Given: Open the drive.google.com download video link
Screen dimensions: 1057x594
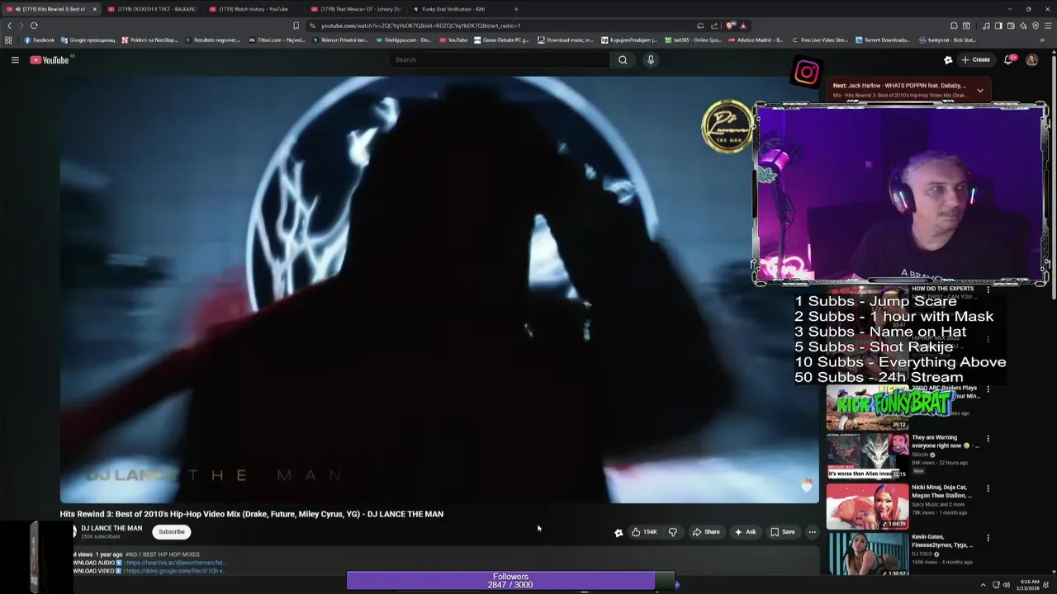Looking at the screenshot, I should pyautogui.click(x=176, y=571).
